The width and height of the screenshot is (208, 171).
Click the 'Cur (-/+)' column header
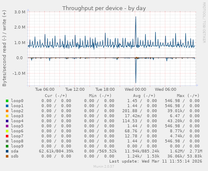click(x=56, y=96)
